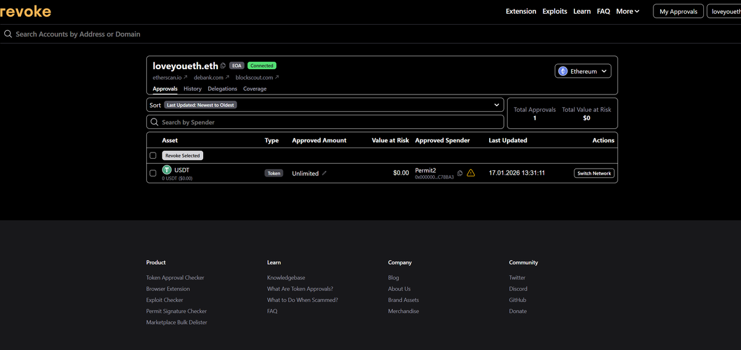This screenshot has height=350, width=741.
Task: Click the revoke logo
Action: pyautogui.click(x=25, y=11)
